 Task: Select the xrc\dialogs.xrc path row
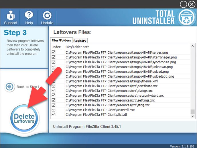click(109, 91)
